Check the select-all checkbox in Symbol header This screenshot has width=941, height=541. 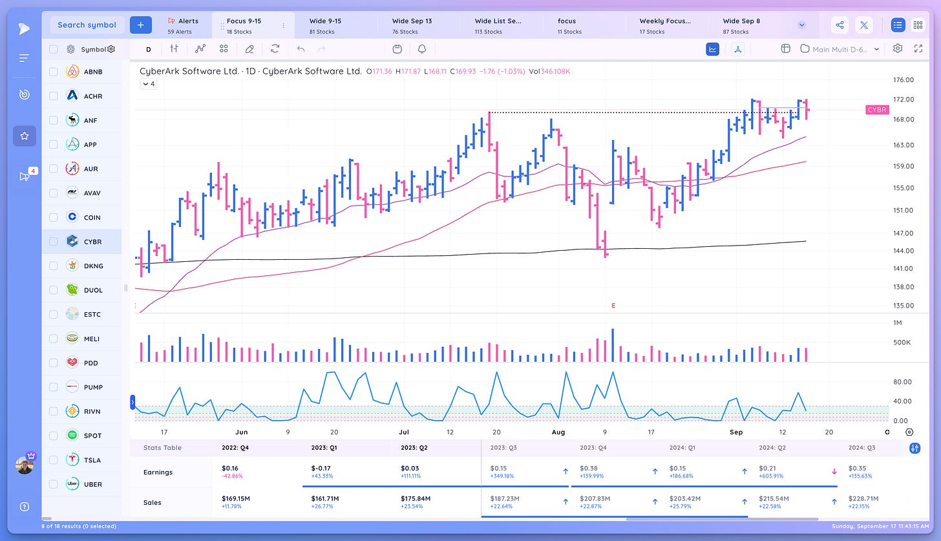(53, 49)
